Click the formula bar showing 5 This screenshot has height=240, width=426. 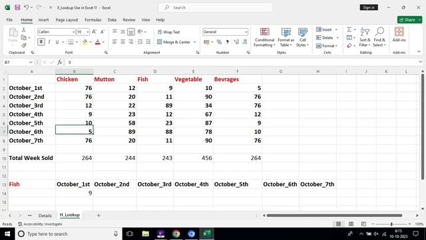point(242,62)
